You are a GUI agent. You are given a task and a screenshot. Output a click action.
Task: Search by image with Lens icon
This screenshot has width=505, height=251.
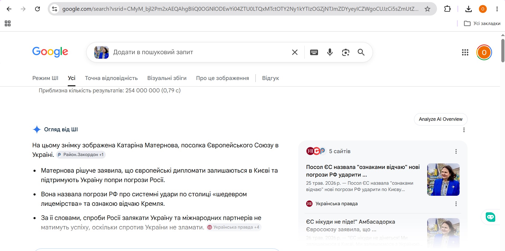345,52
